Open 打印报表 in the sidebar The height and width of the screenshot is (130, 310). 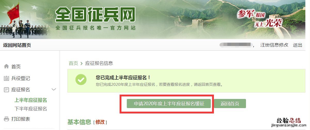(x=21, y=119)
